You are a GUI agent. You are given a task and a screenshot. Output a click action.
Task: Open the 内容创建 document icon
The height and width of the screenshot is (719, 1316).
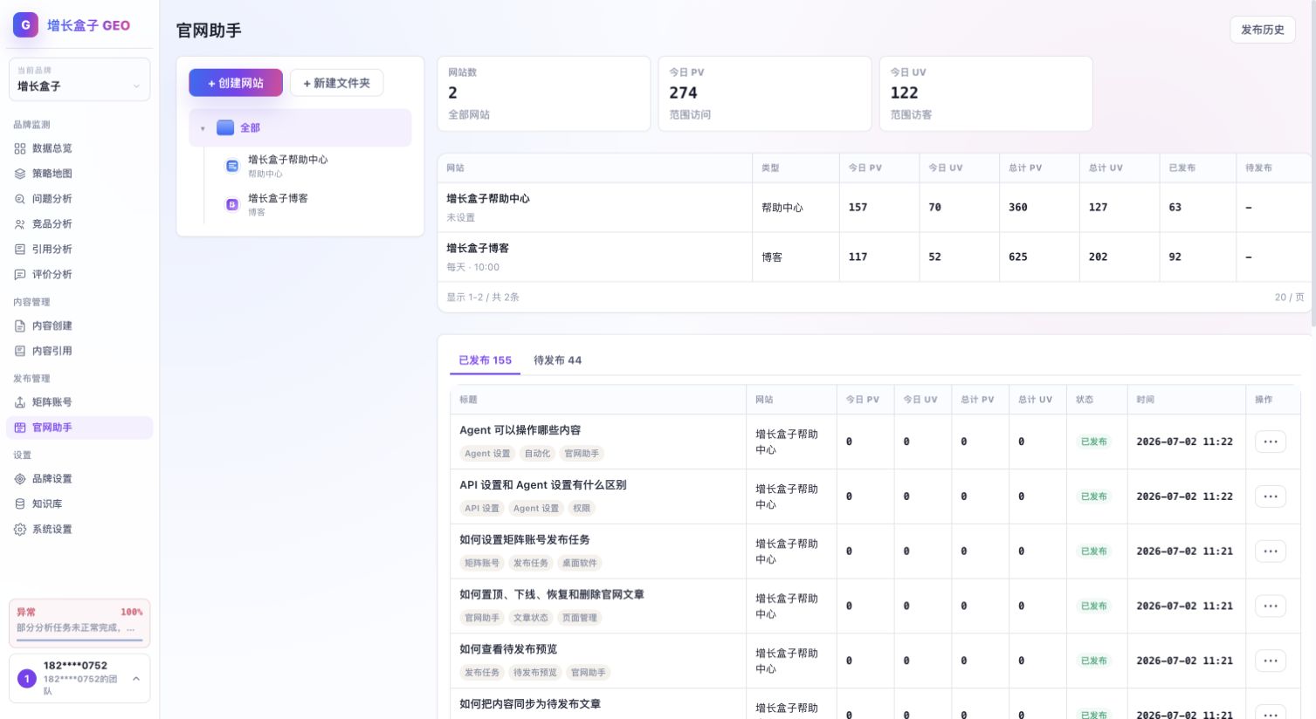tap(20, 326)
